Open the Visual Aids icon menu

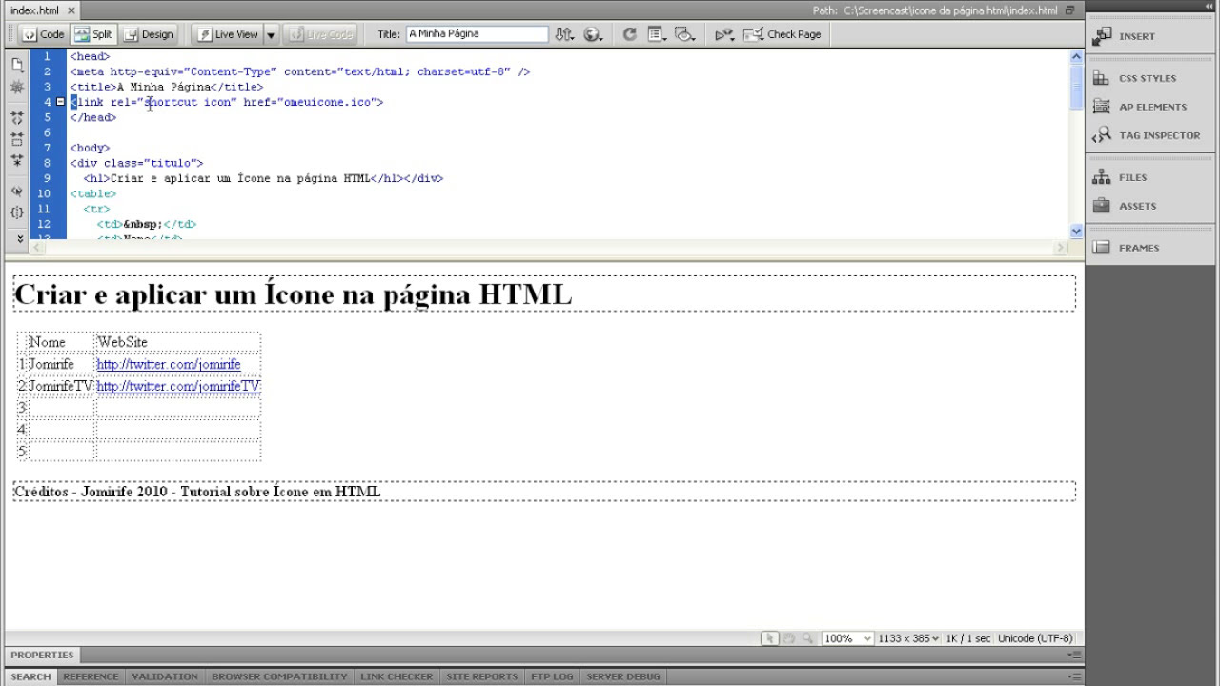click(684, 34)
